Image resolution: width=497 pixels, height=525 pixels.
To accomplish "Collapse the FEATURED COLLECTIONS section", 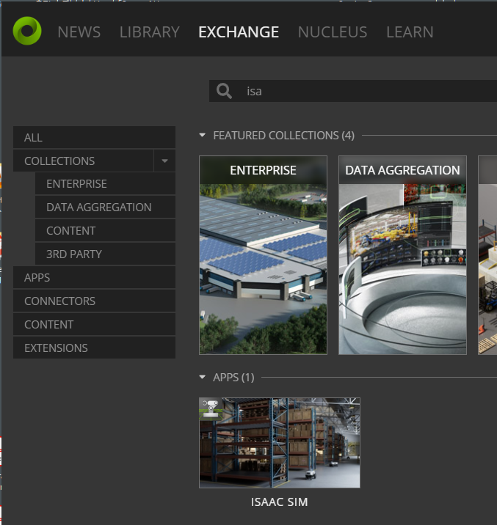I will point(202,135).
